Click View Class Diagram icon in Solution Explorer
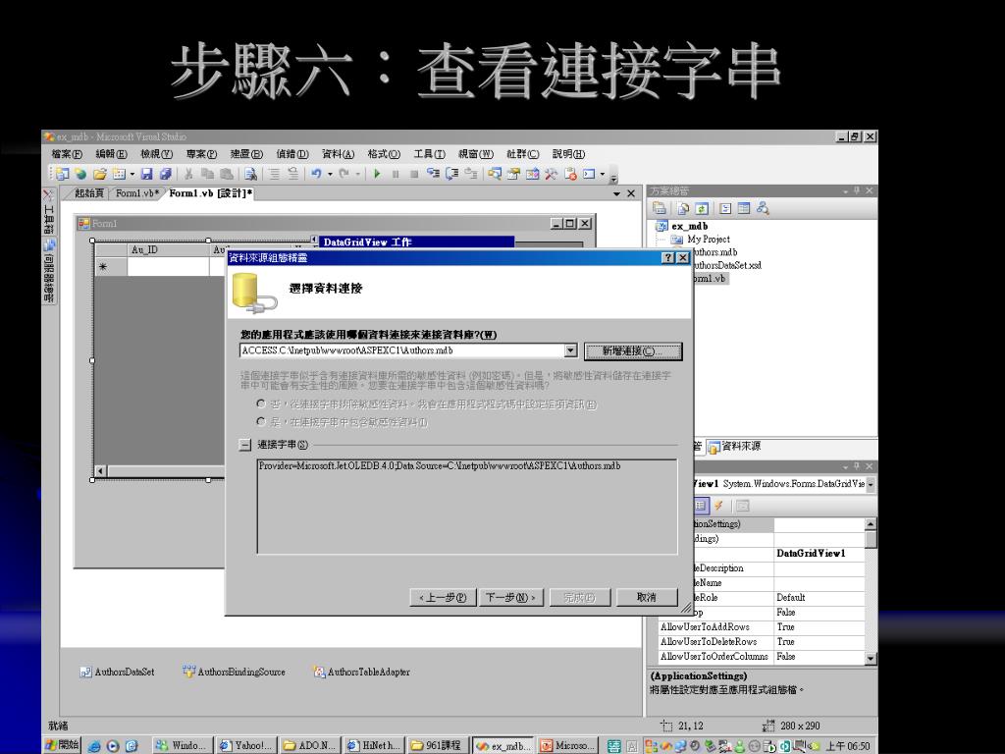This screenshot has width=1005, height=754. point(763,208)
